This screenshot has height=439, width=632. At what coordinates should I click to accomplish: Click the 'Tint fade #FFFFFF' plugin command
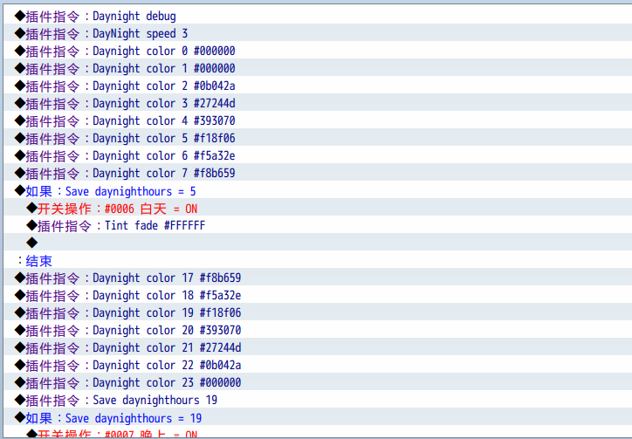point(318,225)
